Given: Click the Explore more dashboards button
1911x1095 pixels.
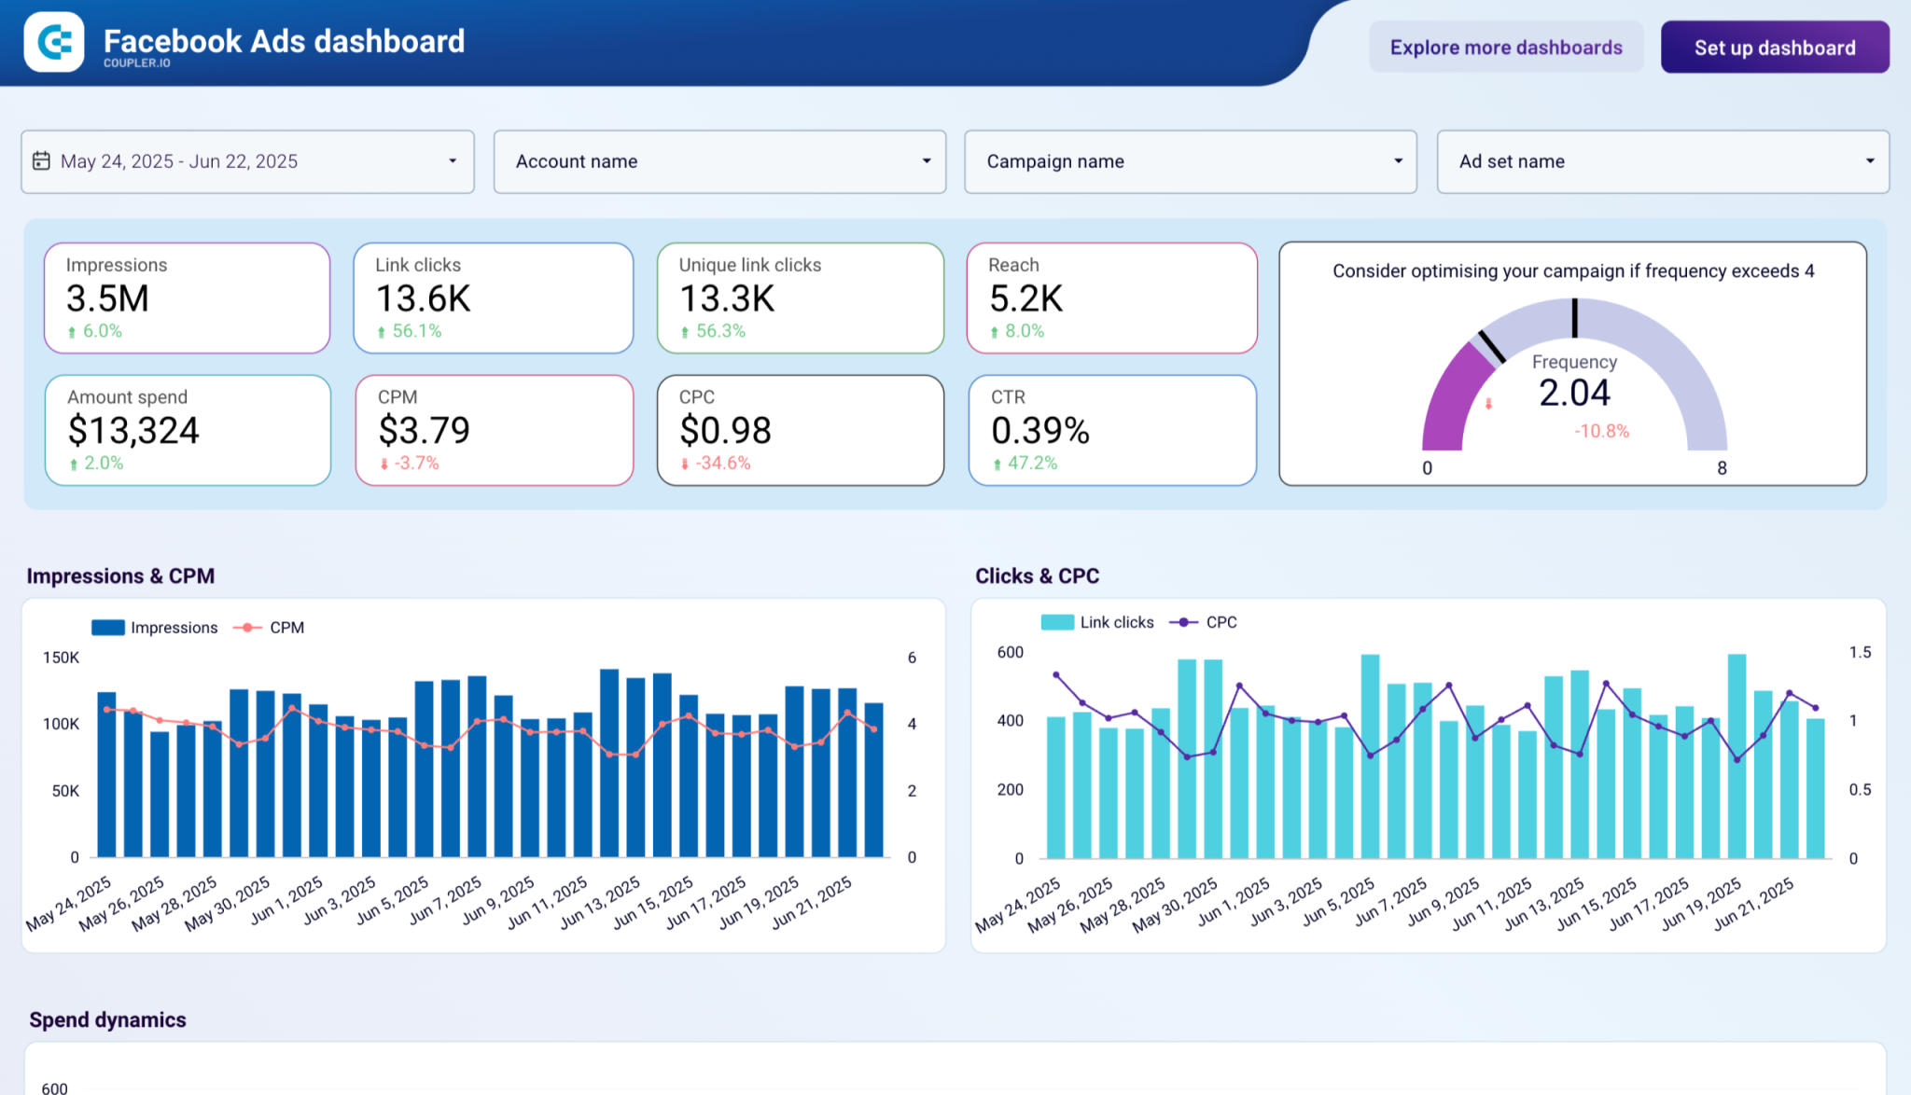Looking at the screenshot, I should coord(1505,47).
